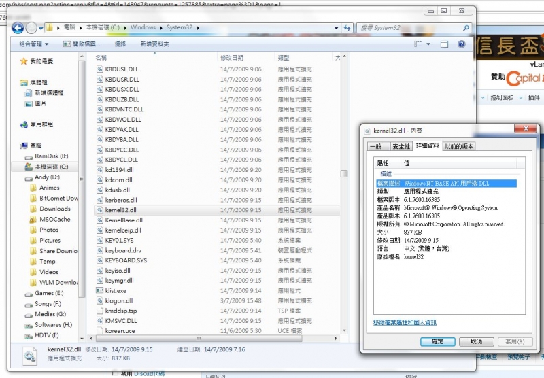Select the kmddsp.tsp file icon
The image size is (544, 378).
coord(99,311)
